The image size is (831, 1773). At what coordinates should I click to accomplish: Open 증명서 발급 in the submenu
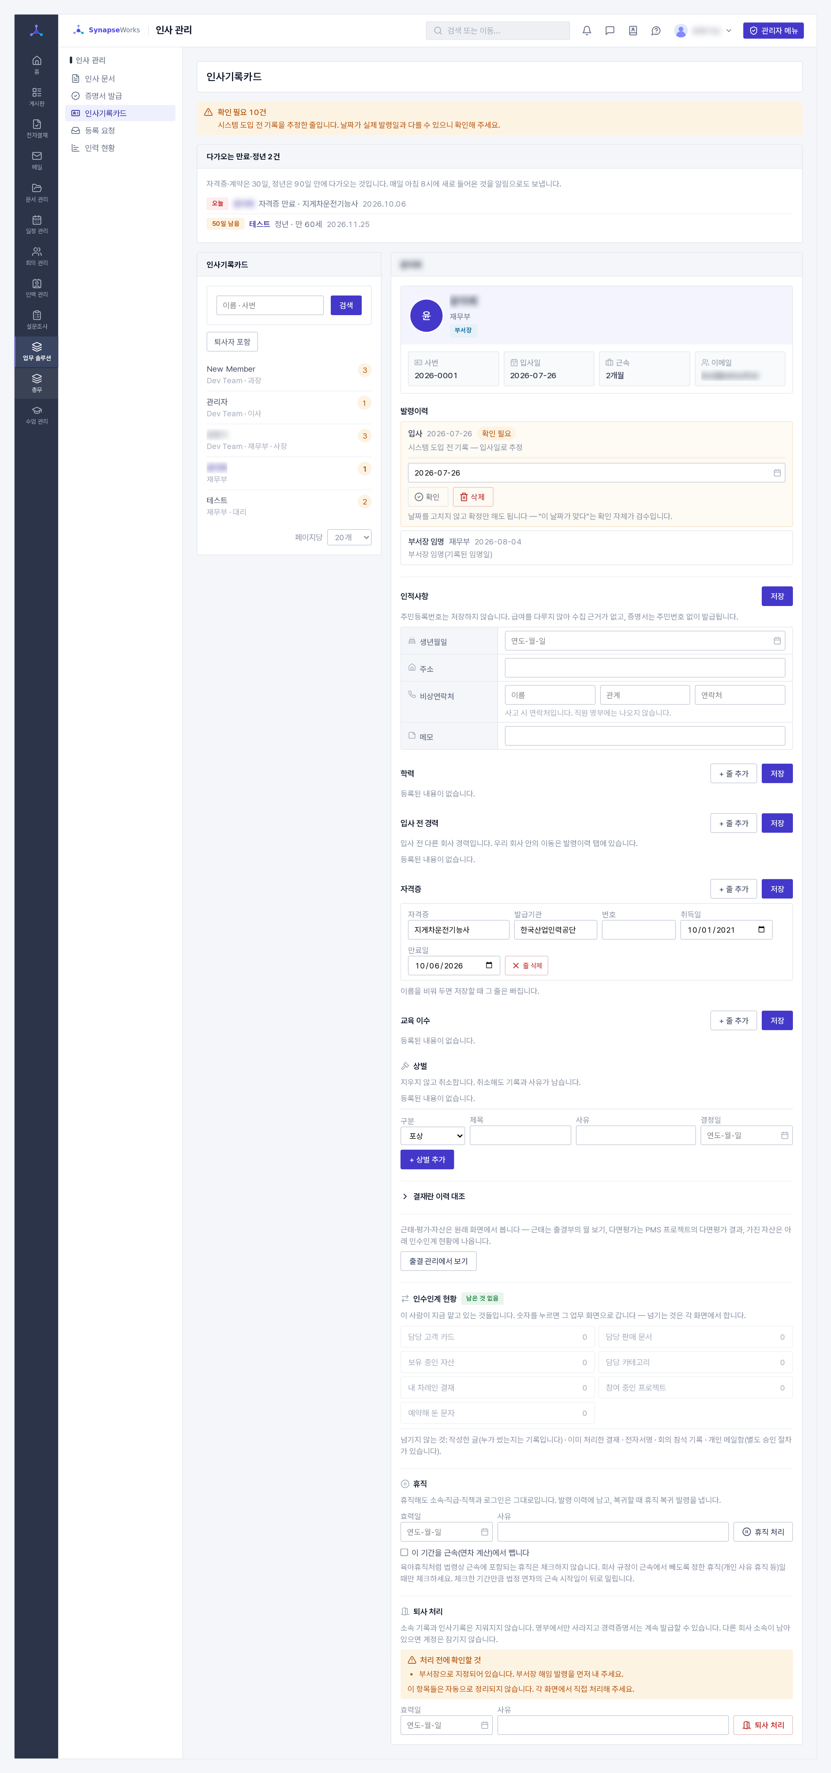click(x=120, y=96)
